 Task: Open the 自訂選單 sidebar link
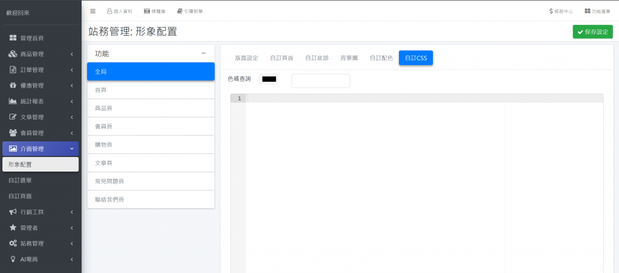21,180
